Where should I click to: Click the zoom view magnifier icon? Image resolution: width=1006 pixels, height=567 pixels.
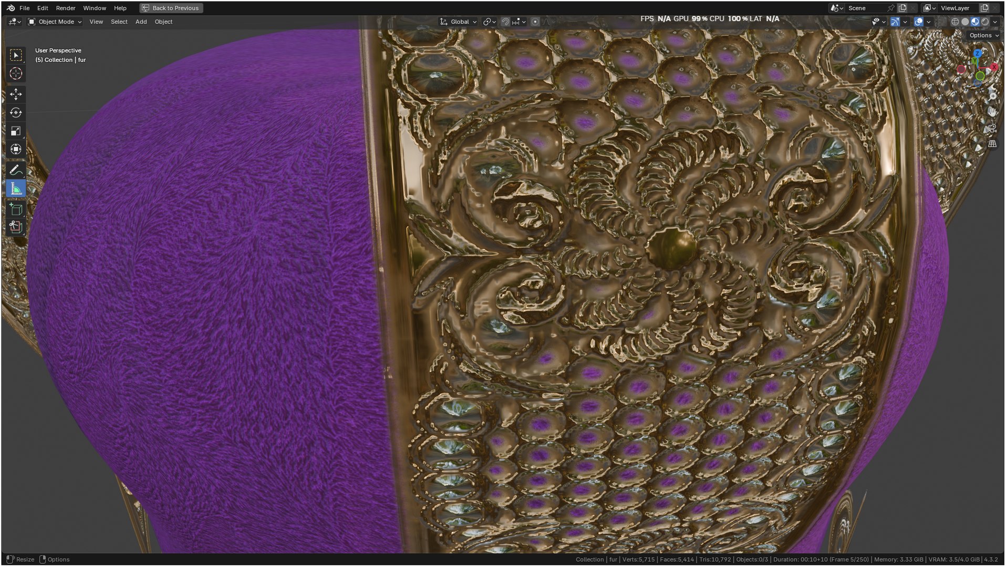(x=992, y=96)
